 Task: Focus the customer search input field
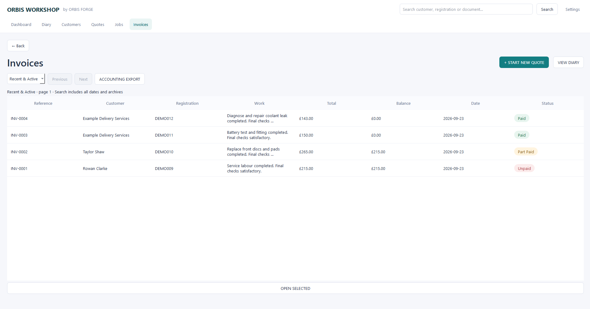pyautogui.click(x=466, y=9)
